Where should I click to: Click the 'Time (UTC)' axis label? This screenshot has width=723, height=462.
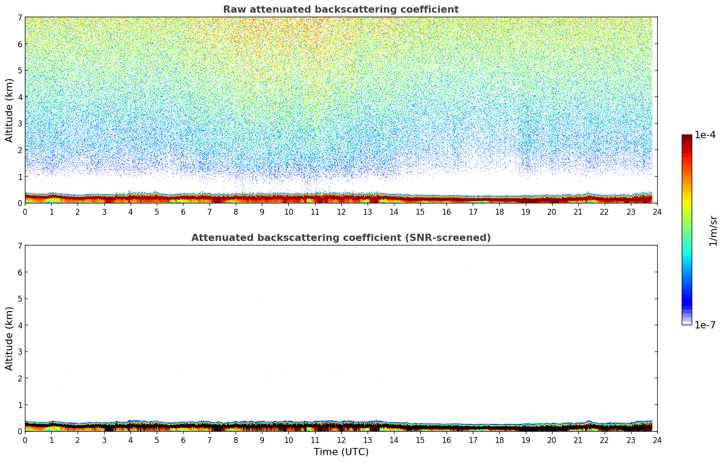point(341,452)
